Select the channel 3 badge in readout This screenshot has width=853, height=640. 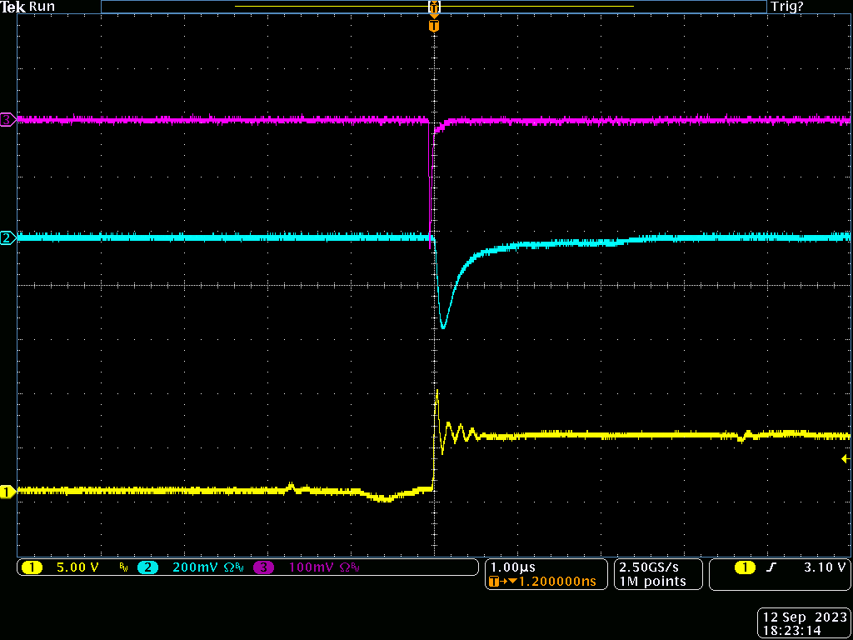(x=263, y=567)
